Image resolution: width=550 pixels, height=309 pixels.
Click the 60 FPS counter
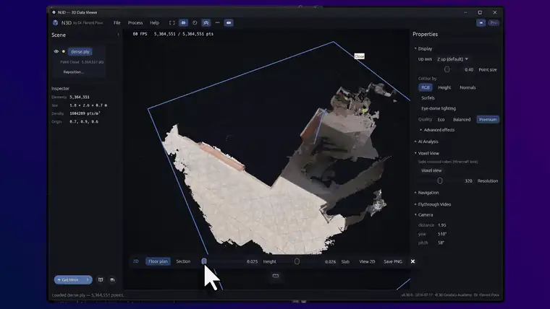point(140,34)
